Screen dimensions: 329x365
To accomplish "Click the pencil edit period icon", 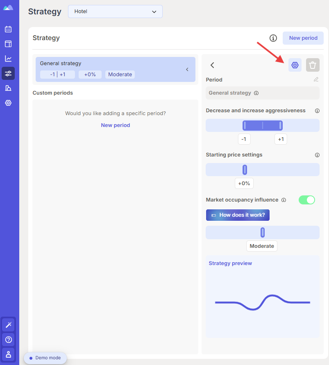I will (316, 79).
